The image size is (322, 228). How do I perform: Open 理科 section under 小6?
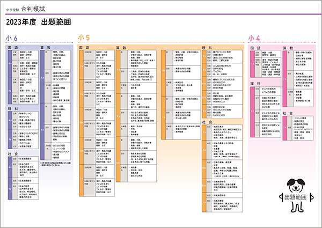tap(14, 108)
